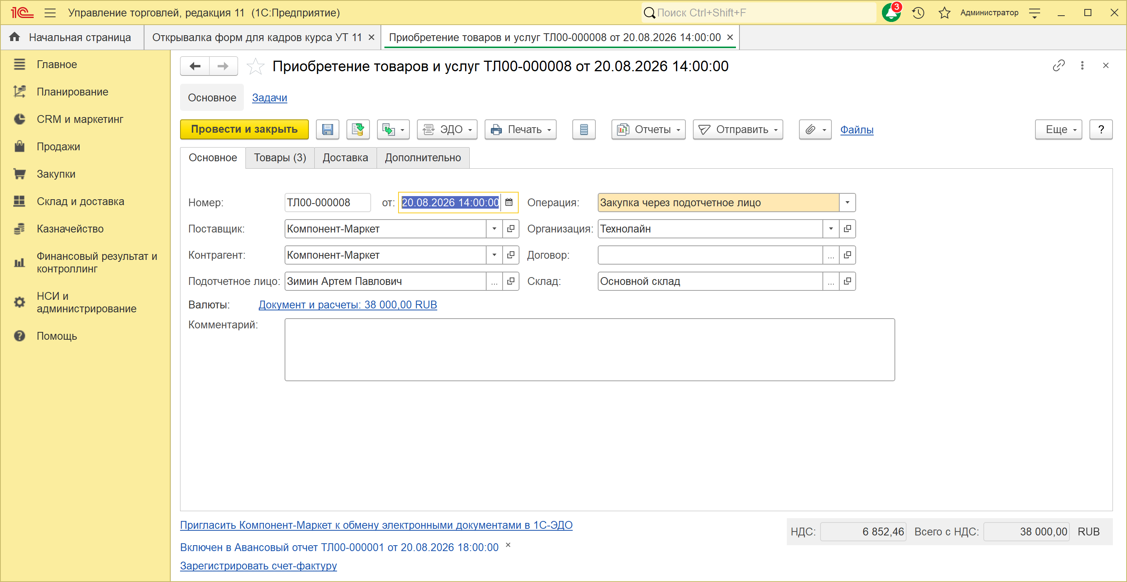Choose Склад via ellipsis button

pos(831,281)
